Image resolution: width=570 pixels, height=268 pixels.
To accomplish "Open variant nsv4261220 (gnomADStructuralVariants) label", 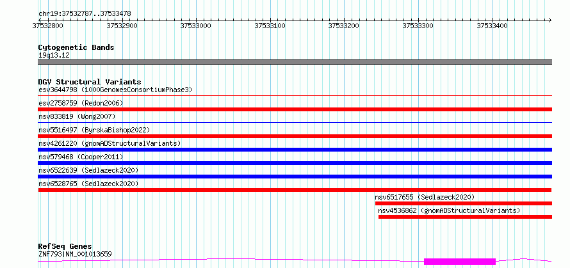I will point(110,143).
